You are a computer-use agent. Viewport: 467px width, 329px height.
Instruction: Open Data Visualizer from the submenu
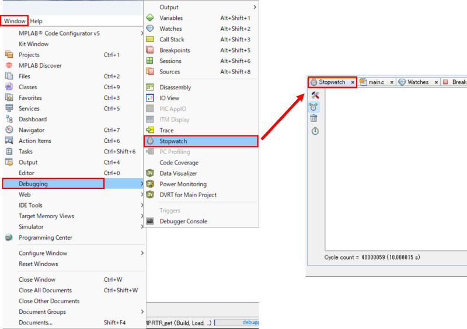[x=178, y=173]
